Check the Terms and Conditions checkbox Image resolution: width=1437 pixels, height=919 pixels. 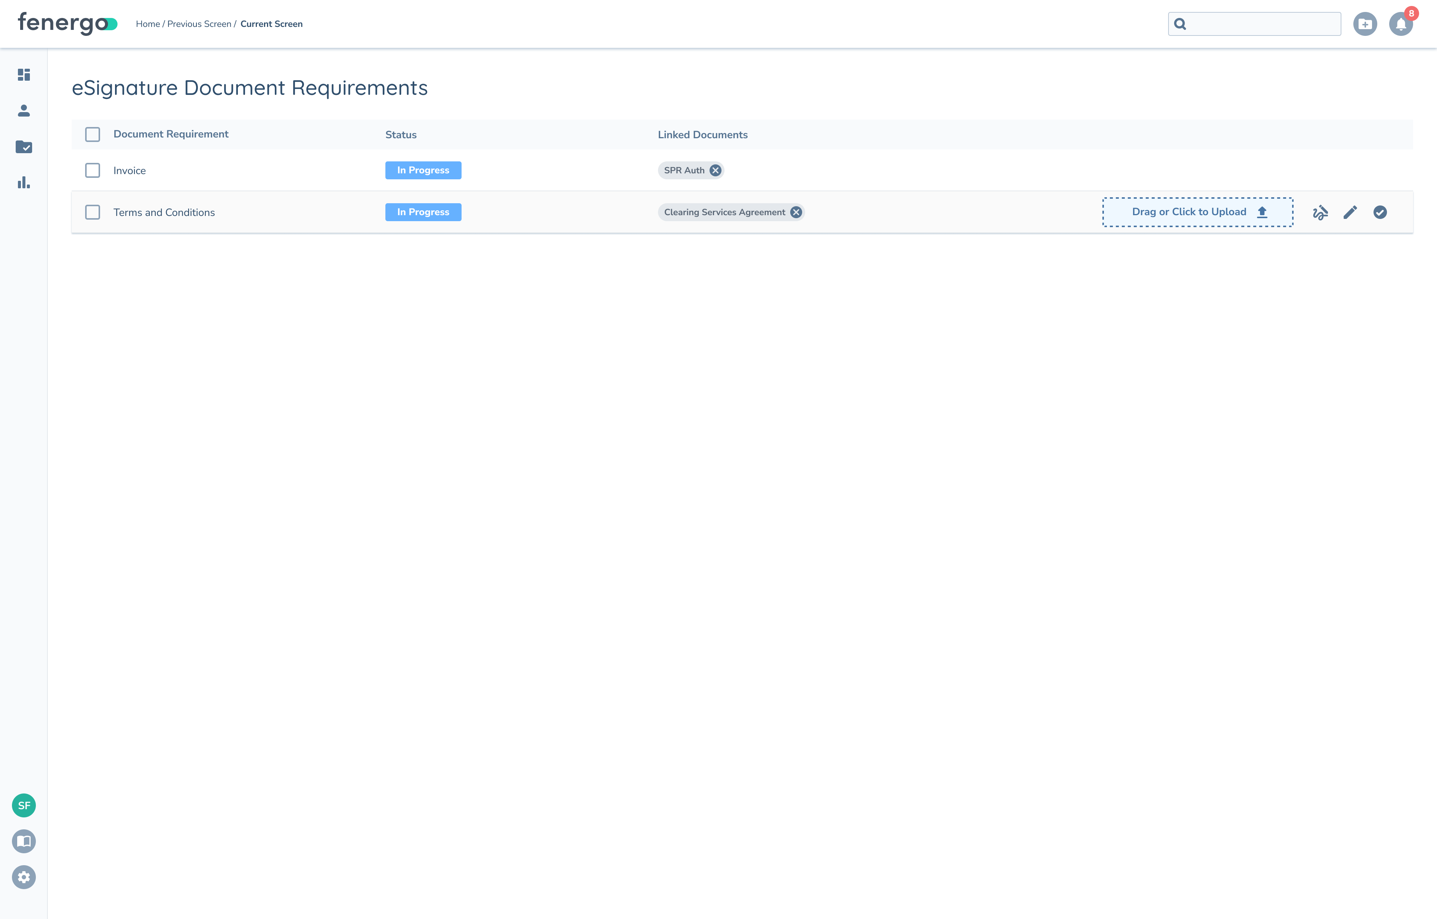click(93, 213)
